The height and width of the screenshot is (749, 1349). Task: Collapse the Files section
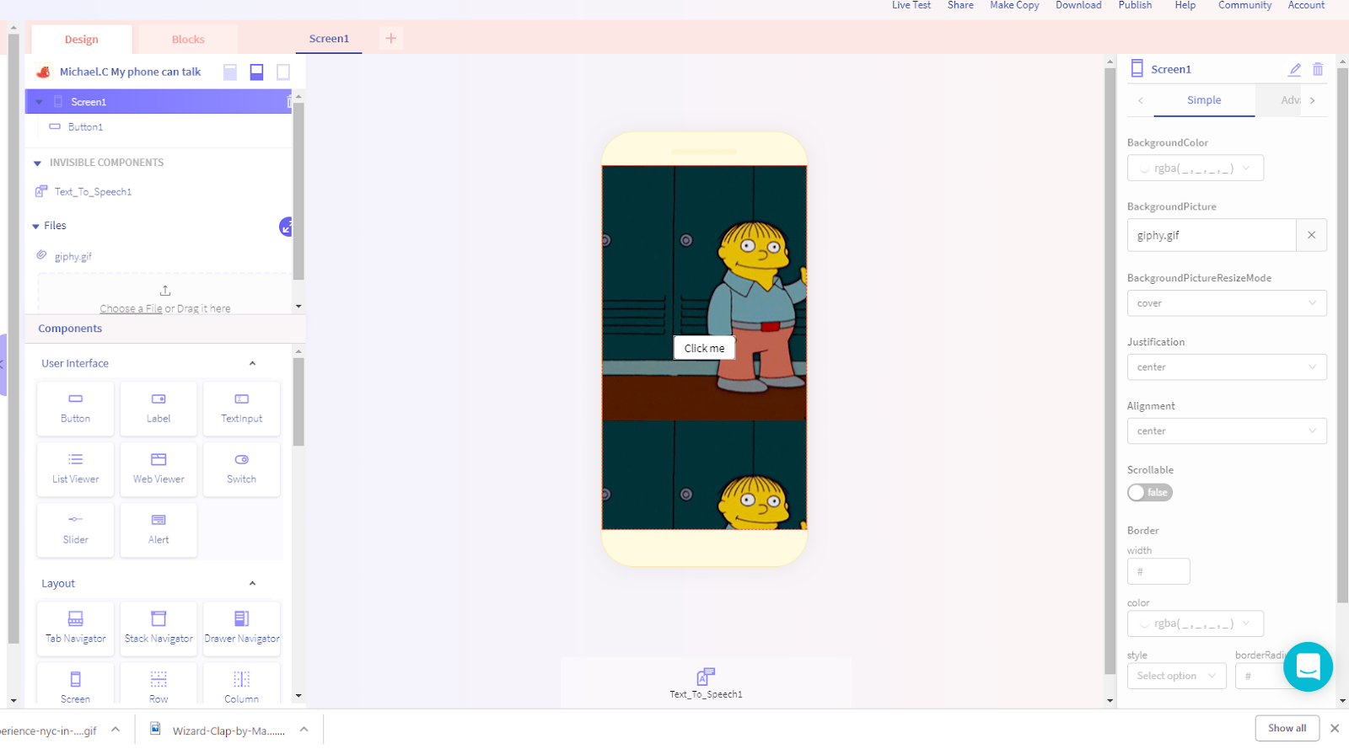[35, 226]
